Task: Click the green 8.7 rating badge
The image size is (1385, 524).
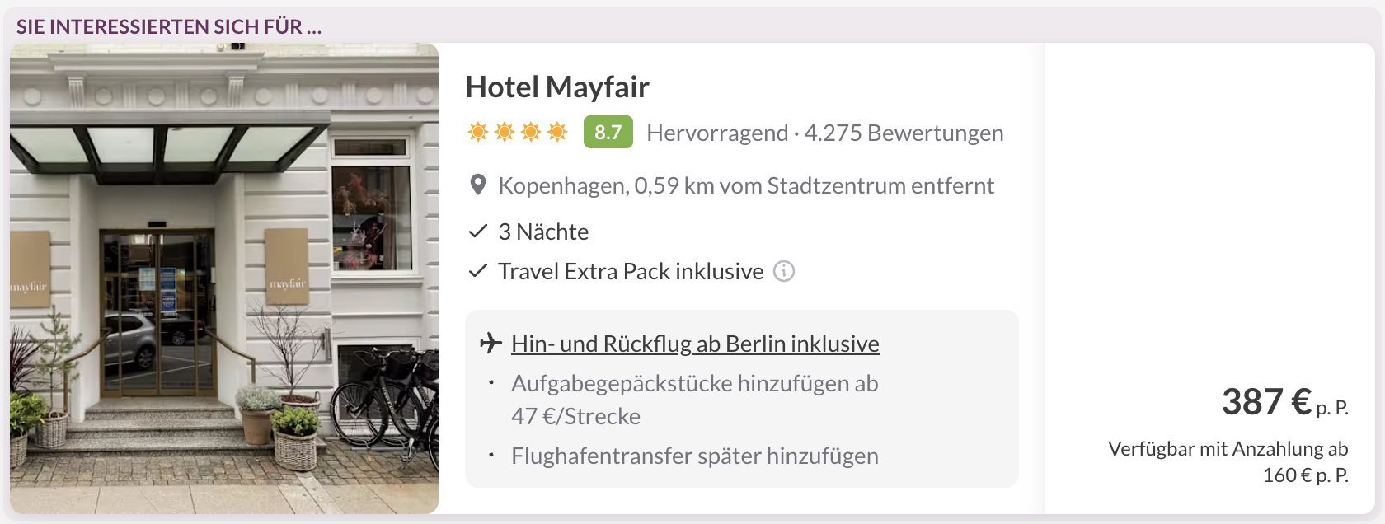Action: coord(608,132)
